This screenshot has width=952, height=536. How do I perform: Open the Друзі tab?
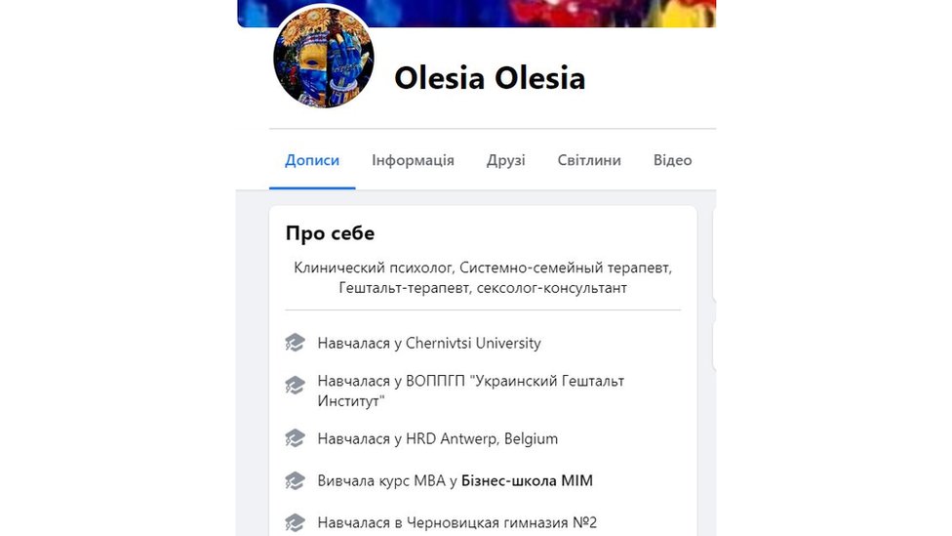pos(505,160)
